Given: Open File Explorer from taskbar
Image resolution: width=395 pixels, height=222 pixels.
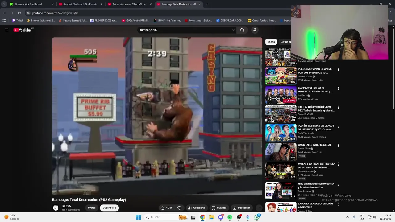Looking at the screenshot, I should click(212, 217).
